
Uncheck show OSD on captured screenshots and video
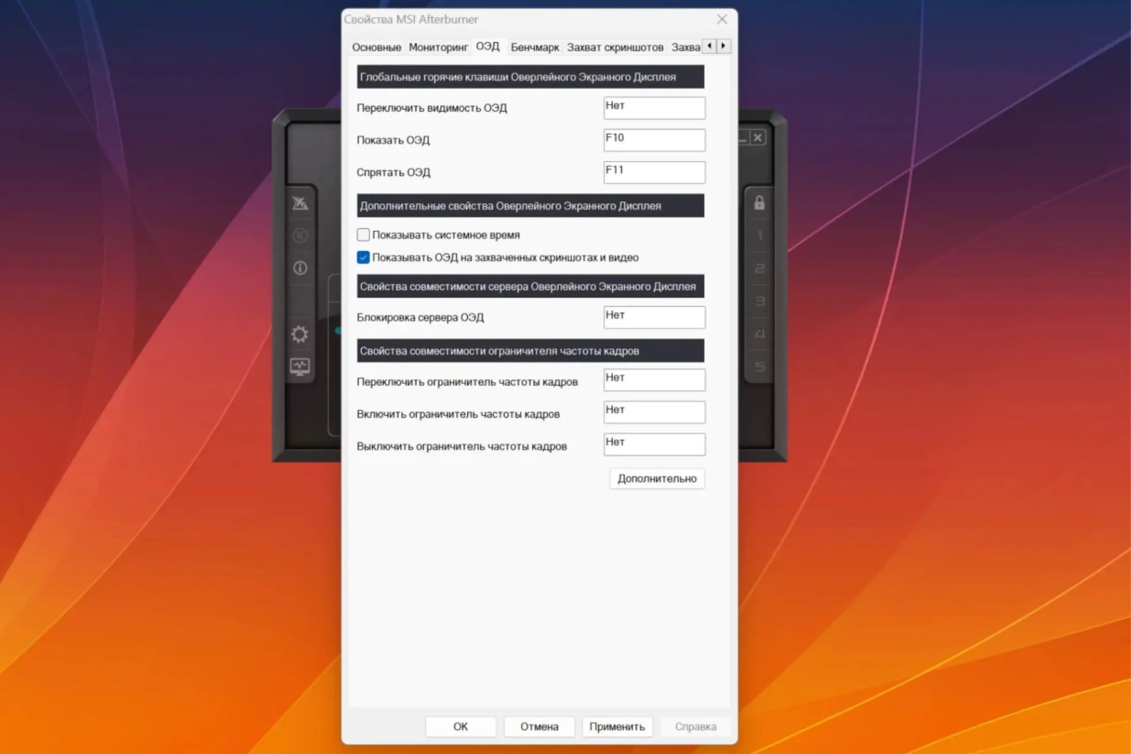click(x=364, y=257)
